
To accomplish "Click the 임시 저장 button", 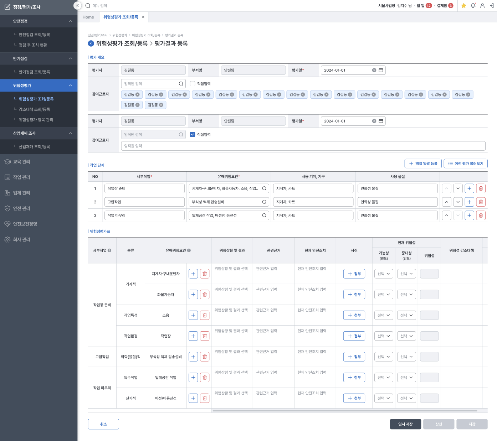I will point(405,424).
